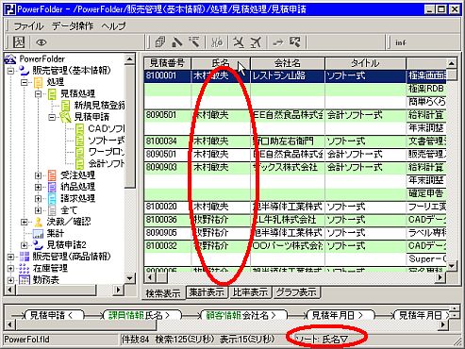The image size is (465, 349).
Task: Switch to the 集計表示 tab
Action: click(207, 292)
